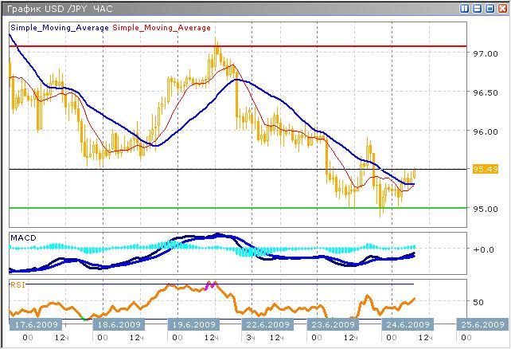The image size is (511, 349).
Task: Click the vertical split window icon
Action: point(465,8)
